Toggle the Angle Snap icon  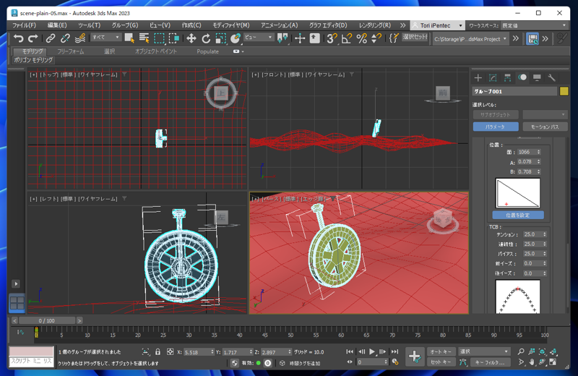347,38
